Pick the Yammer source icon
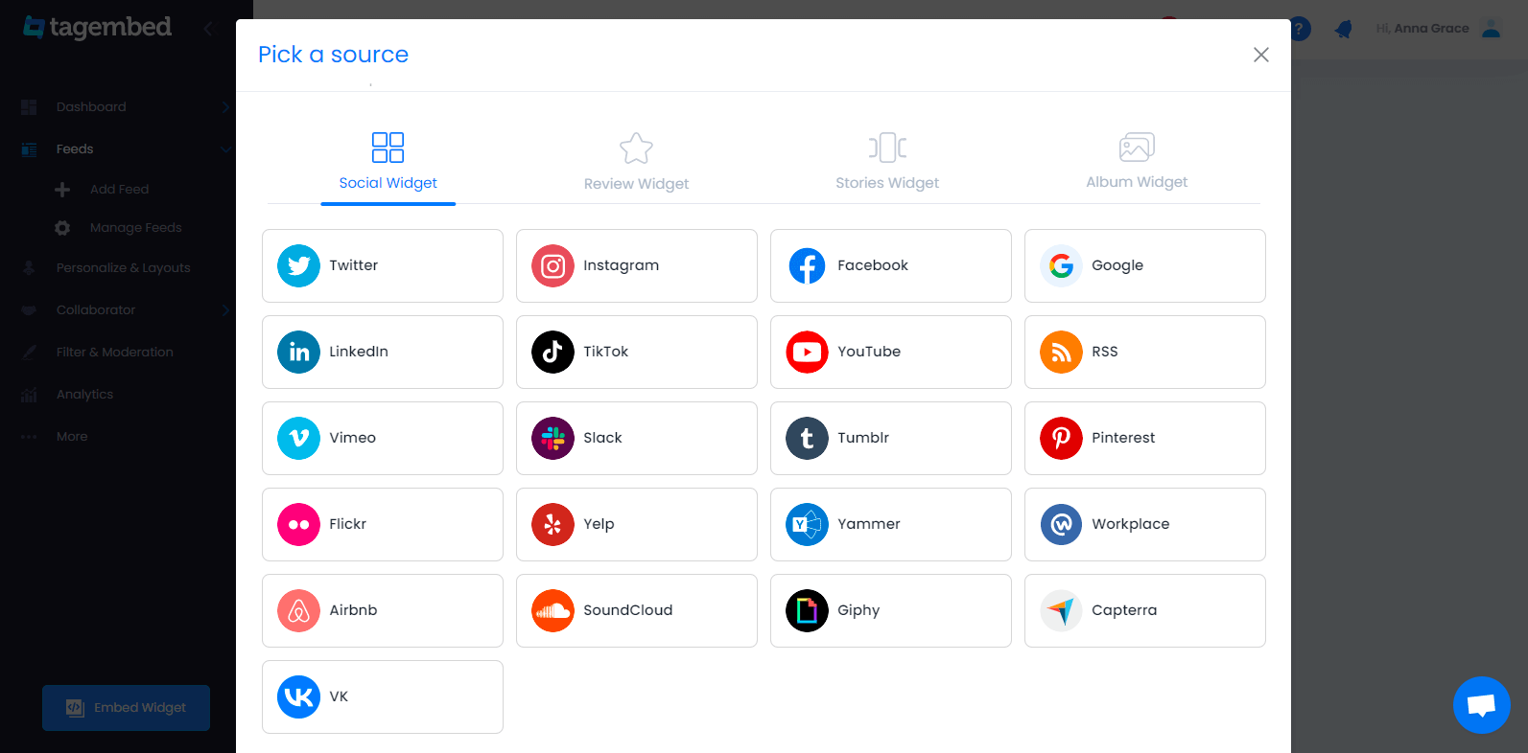Screen dimensions: 1528x753 point(807,524)
